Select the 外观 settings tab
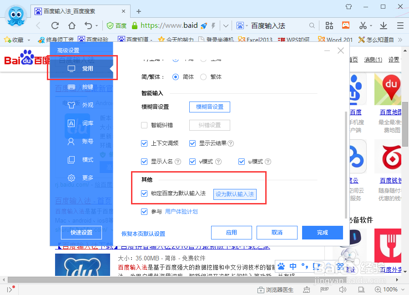The width and height of the screenshot is (409, 295). (x=81, y=105)
